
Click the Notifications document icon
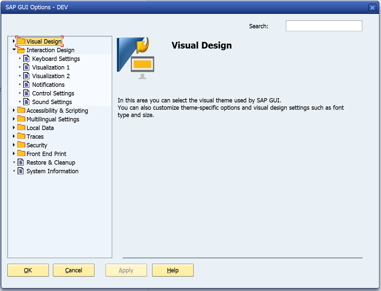click(26, 84)
